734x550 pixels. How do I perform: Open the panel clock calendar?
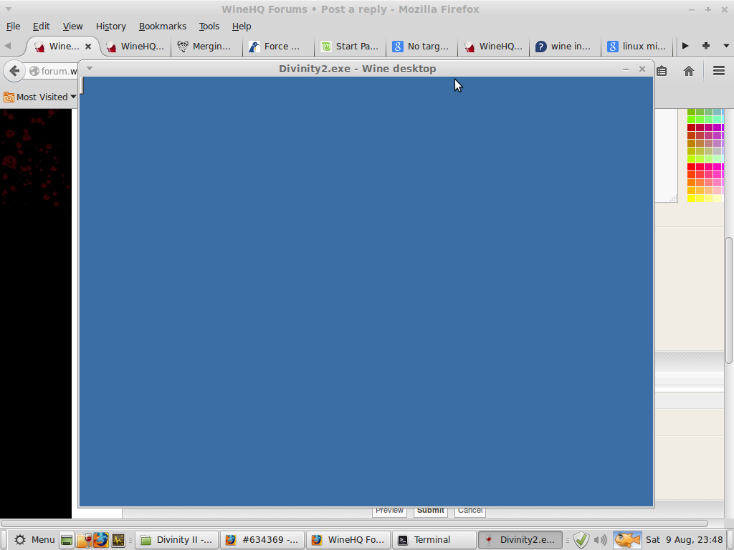click(x=685, y=540)
